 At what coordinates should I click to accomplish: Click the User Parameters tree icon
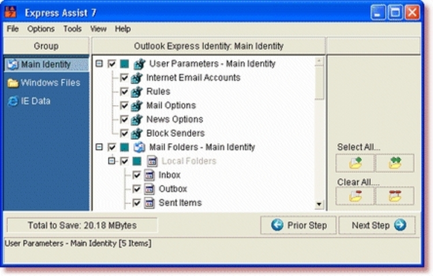click(x=140, y=64)
